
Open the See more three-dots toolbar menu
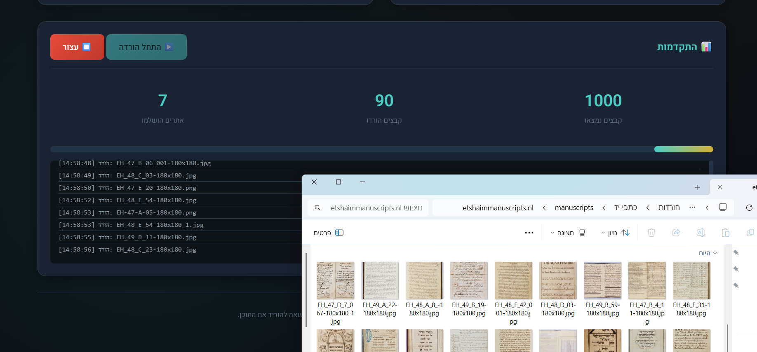pos(529,233)
